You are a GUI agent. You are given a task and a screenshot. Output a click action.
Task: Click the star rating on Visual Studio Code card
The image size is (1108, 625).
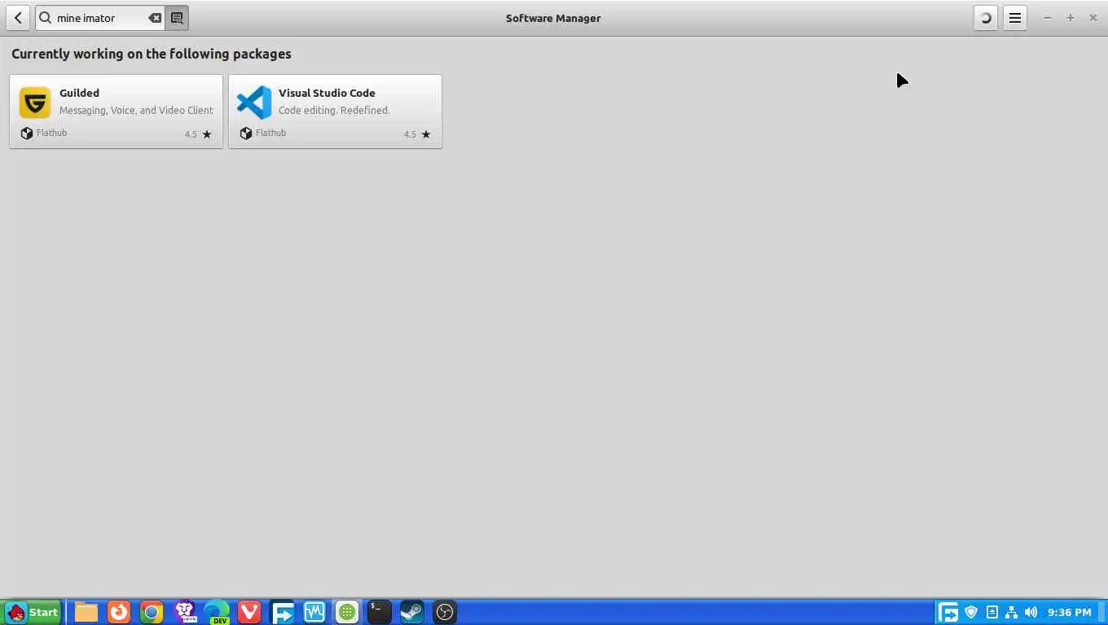(417, 134)
